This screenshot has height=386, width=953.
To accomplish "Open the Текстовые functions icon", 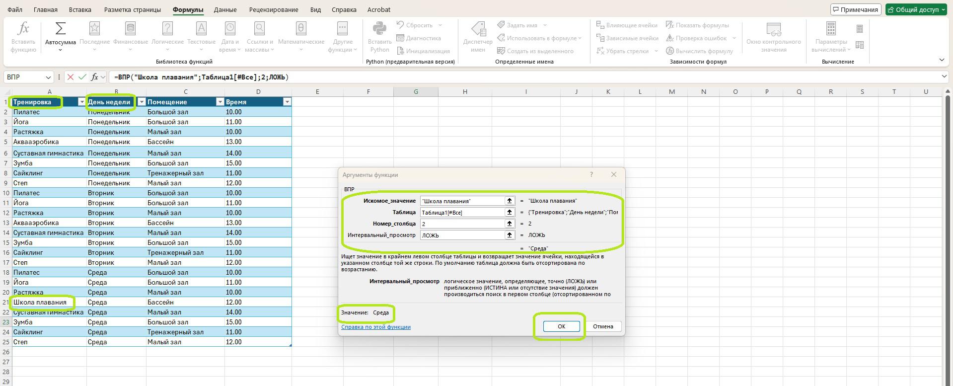I will [201, 28].
